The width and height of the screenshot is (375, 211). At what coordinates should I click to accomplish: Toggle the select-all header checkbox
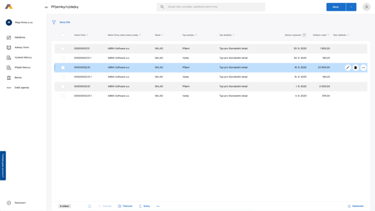pyautogui.click(x=63, y=35)
